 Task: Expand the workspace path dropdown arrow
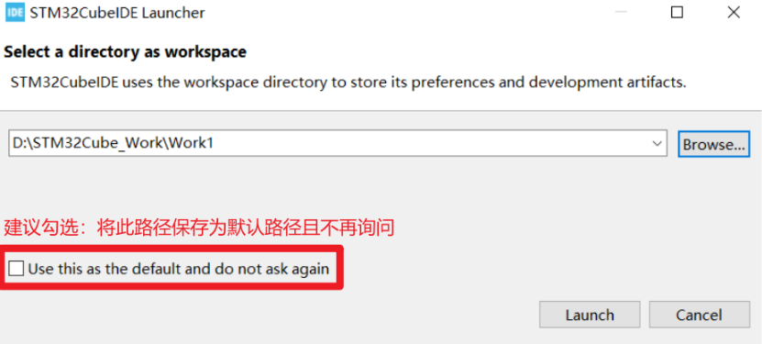coord(657,143)
